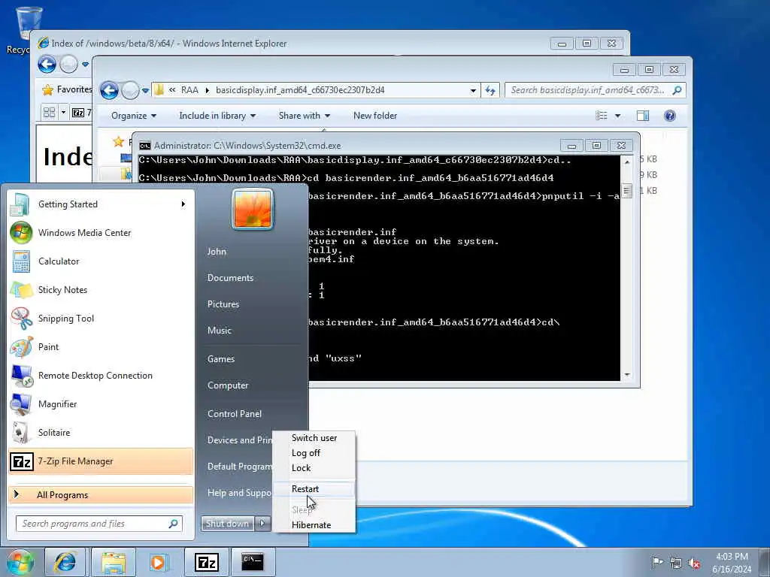This screenshot has height=577, width=770.
Task: Go back in Explorer window
Action: tap(110, 90)
